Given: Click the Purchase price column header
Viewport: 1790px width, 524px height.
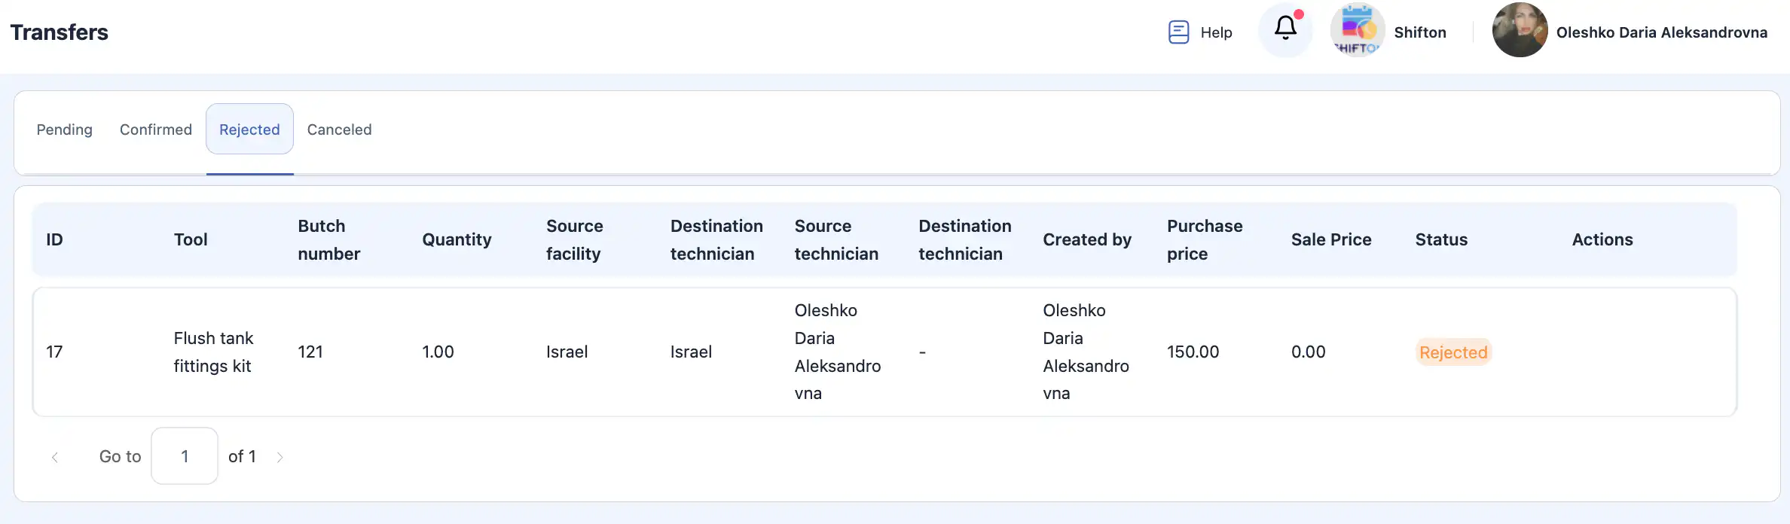Looking at the screenshot, I should (x=1204, y=239).
